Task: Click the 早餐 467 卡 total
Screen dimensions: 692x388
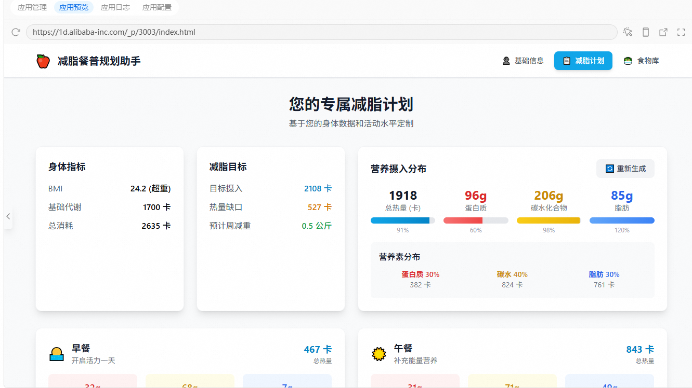Action: click(x=318, y=350)
